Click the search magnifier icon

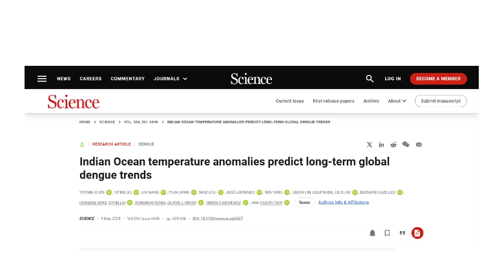[369, 79]
